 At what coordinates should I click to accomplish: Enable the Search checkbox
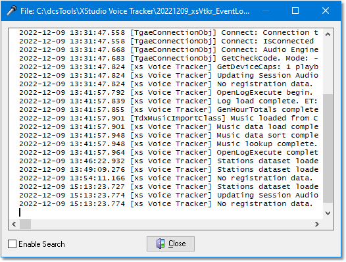(x=12, y=244)
